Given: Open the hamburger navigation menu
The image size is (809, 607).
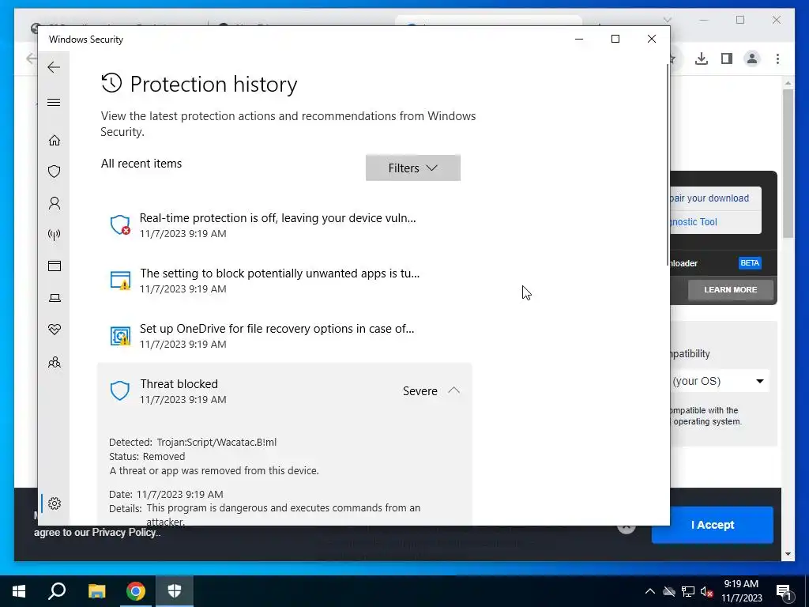Looking at the screenshot, I should click(x=54, y=102).
